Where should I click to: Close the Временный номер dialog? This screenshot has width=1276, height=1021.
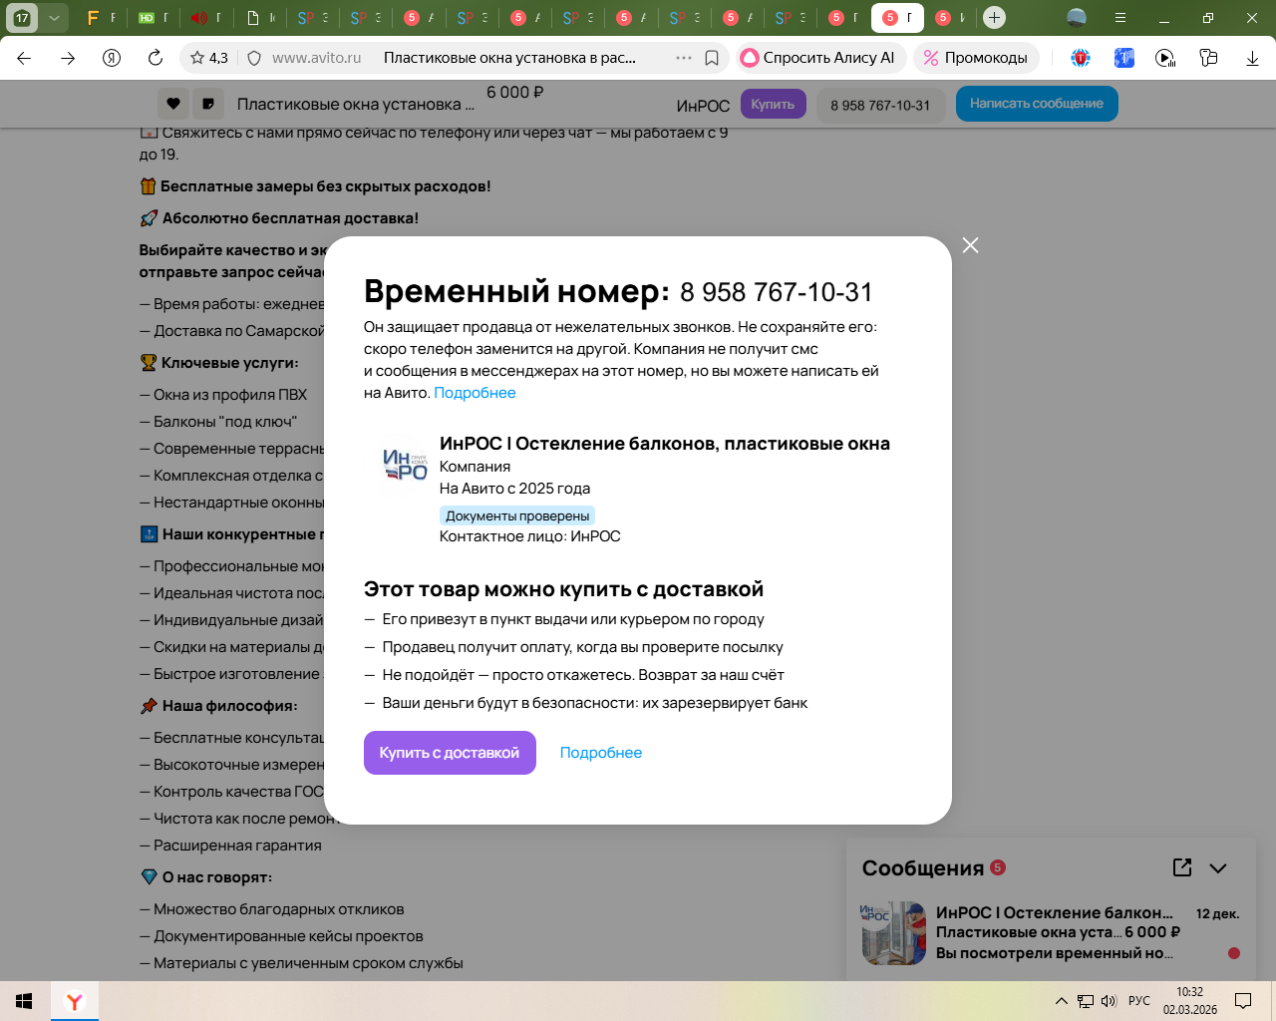click(x=970, y=245)
